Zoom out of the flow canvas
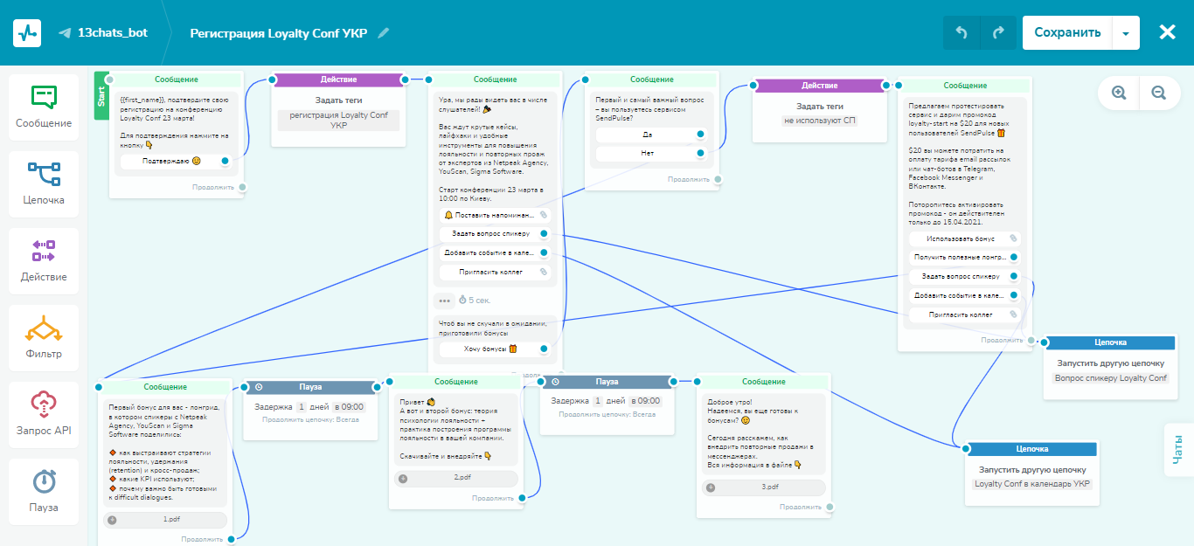Screen dimensions: 1194x546 point(1159,93)
